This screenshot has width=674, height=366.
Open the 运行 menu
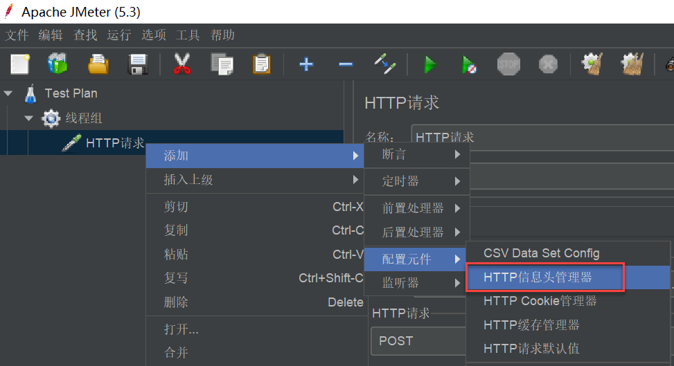119,35
